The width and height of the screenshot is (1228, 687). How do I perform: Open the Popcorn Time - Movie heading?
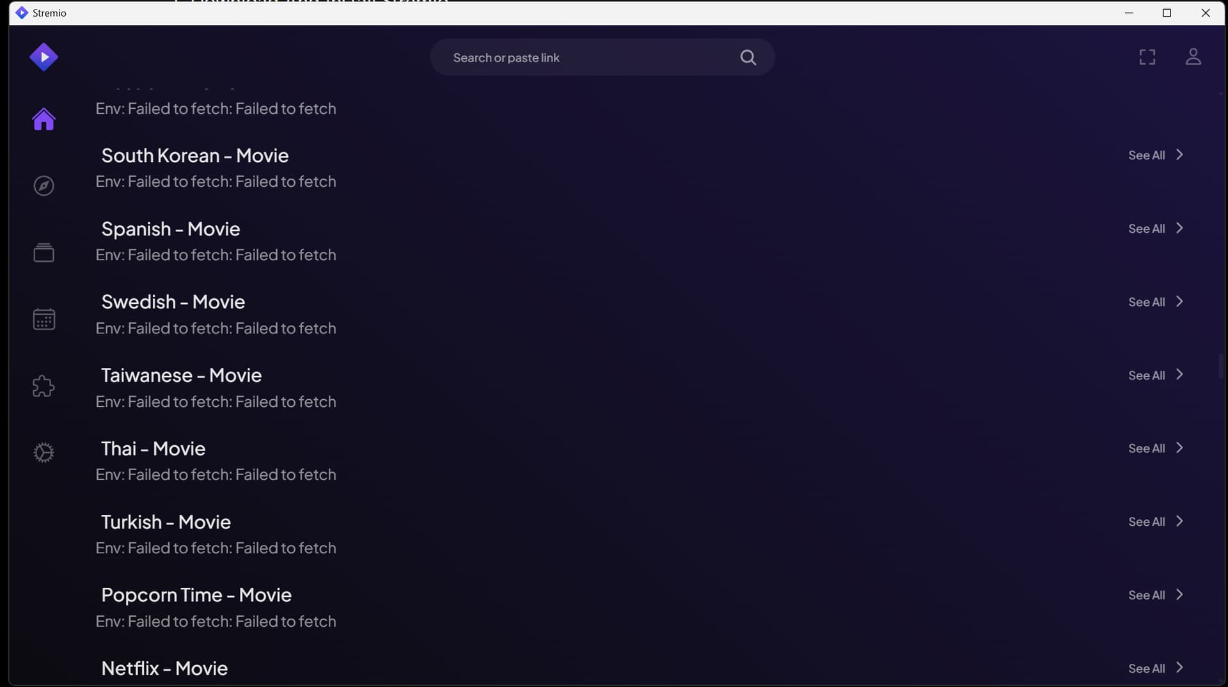(x=196, y=595)
